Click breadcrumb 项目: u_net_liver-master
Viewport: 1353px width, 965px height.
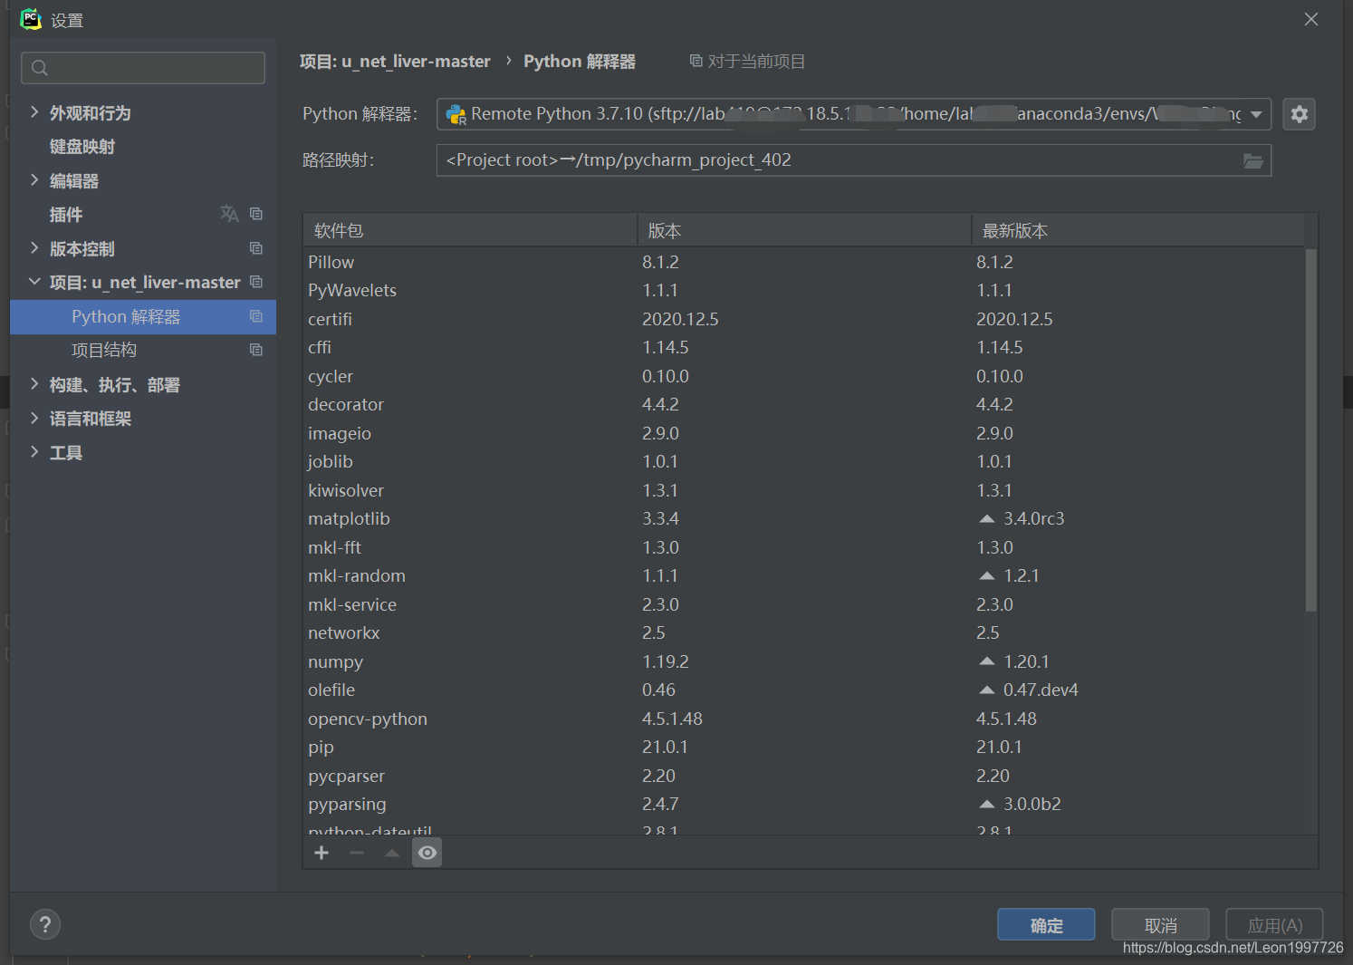pos(395,62)
